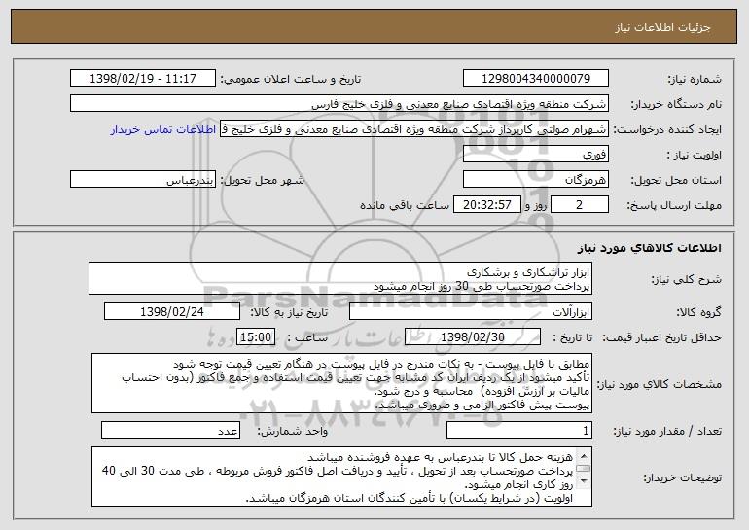Click the general need description text box
This screenshot has height=530, width=749.
pos(340,278)
